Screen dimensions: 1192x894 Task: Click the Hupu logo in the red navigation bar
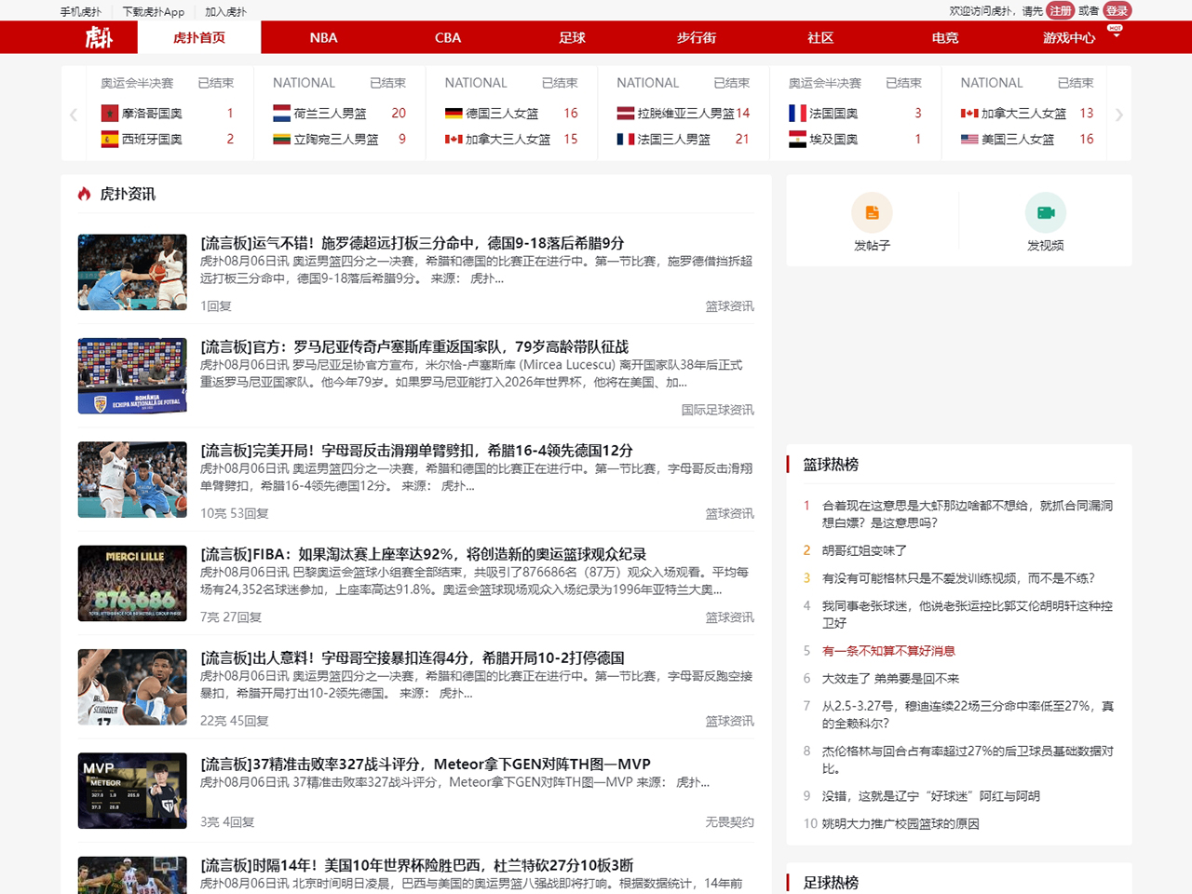click(99, 37)
